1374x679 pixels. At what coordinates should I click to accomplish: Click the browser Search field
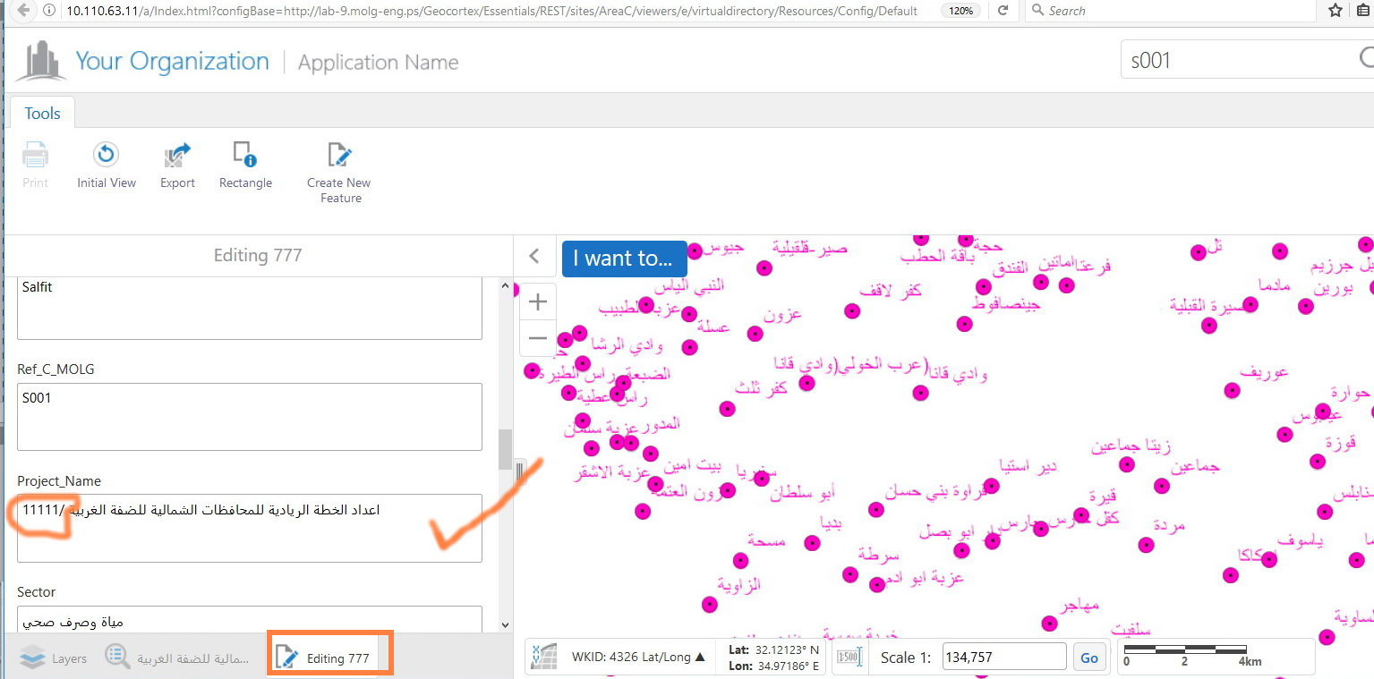pyautogui.click(x=1173, y=11)
